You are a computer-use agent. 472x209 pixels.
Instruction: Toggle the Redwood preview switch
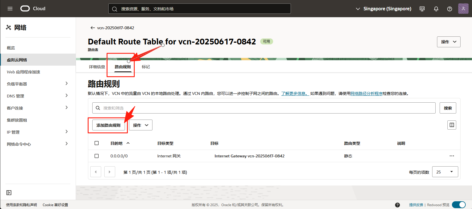tap(459, 205)
